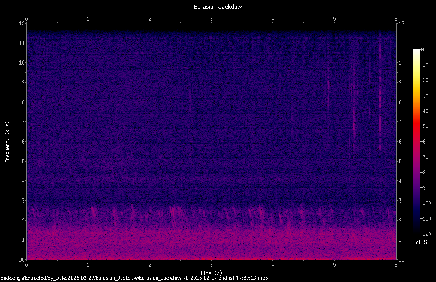Click the DC label at bottom-left axis
Image resolution: width=436 pixels, height=282 pixels.
pos(22,260)
